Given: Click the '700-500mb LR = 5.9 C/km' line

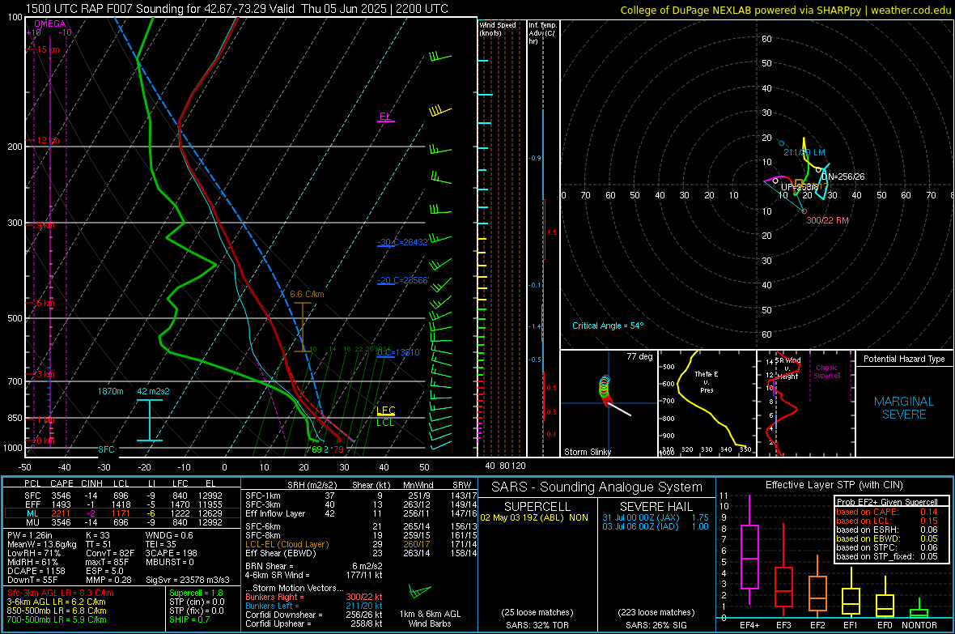Looking at the screenshot, I should tap(57, 619).
